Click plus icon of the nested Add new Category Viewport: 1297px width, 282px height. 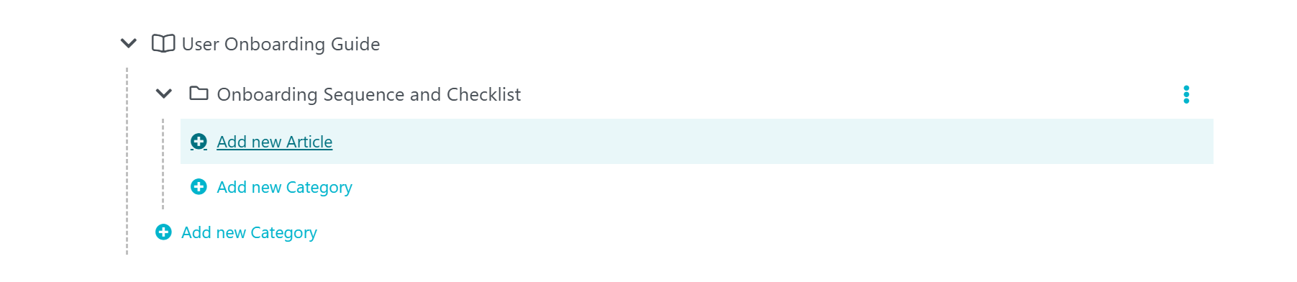[x=199, y=187]
